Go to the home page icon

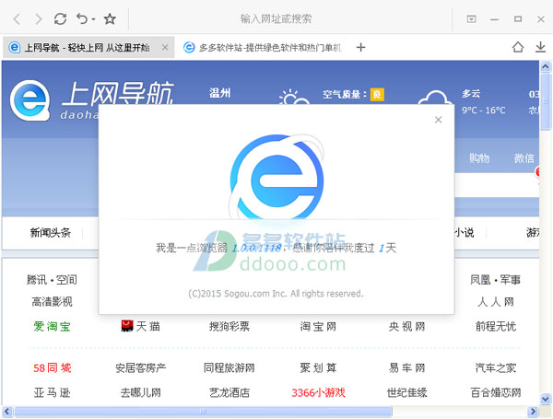[x=518, y=47]
